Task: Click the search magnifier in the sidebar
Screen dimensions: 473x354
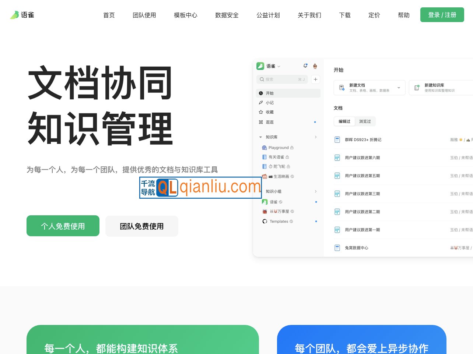Action: click(262, 79)
